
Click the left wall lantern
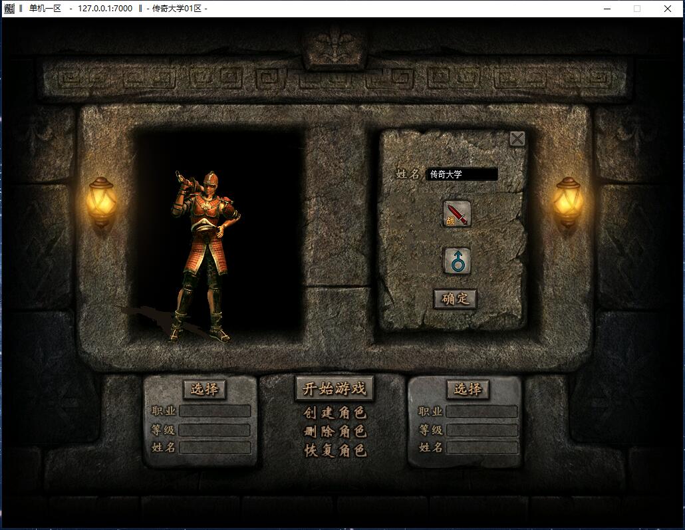pos(102,202)
